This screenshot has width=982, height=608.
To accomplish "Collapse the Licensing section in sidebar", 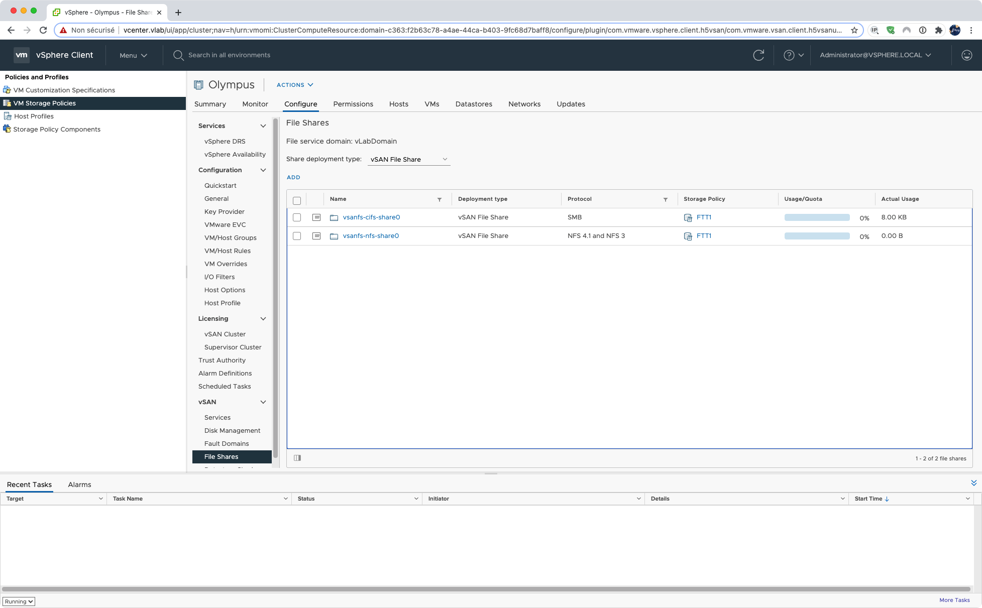I will (x=263, y=319).
